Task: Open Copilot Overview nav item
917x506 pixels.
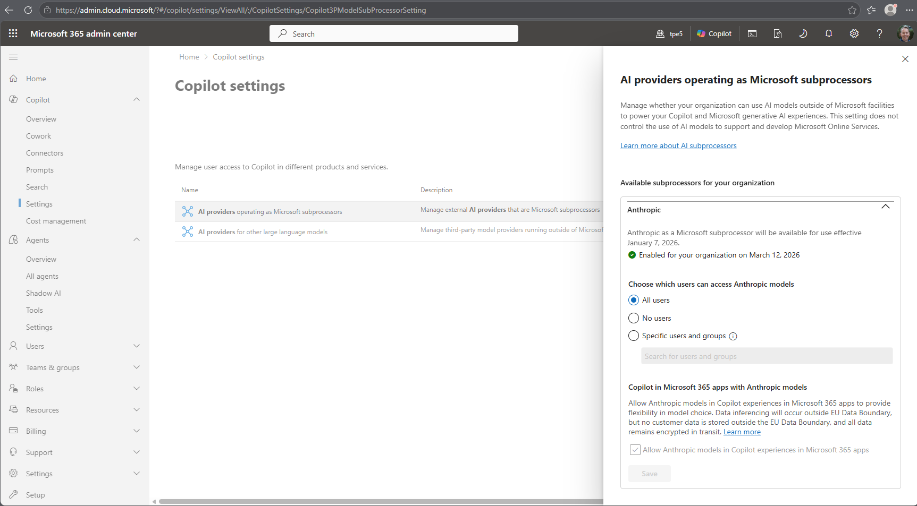Action: [41, 119]
